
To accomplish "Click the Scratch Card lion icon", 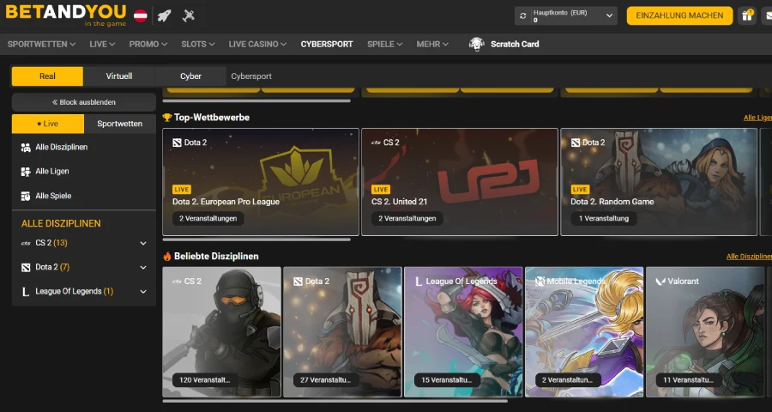I will click(x=476, y=45).
